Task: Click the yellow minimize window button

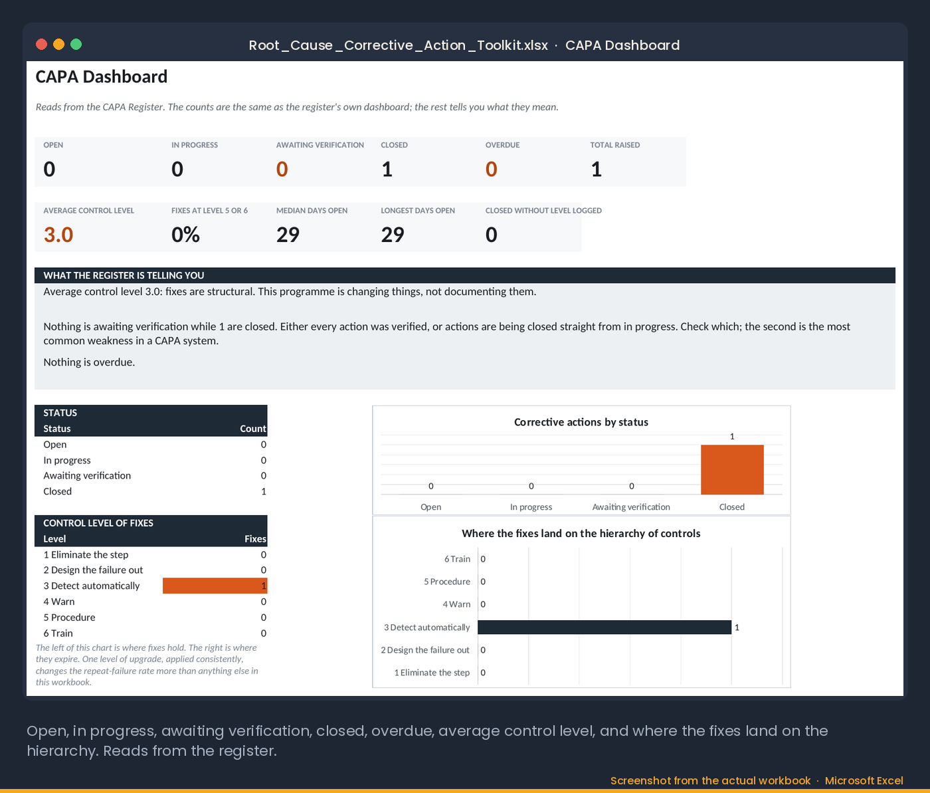Action: point(58,45)
